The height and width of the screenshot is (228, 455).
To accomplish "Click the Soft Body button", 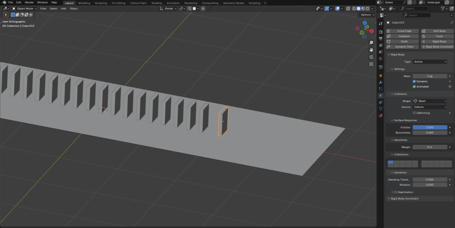I will click(437, 31).
